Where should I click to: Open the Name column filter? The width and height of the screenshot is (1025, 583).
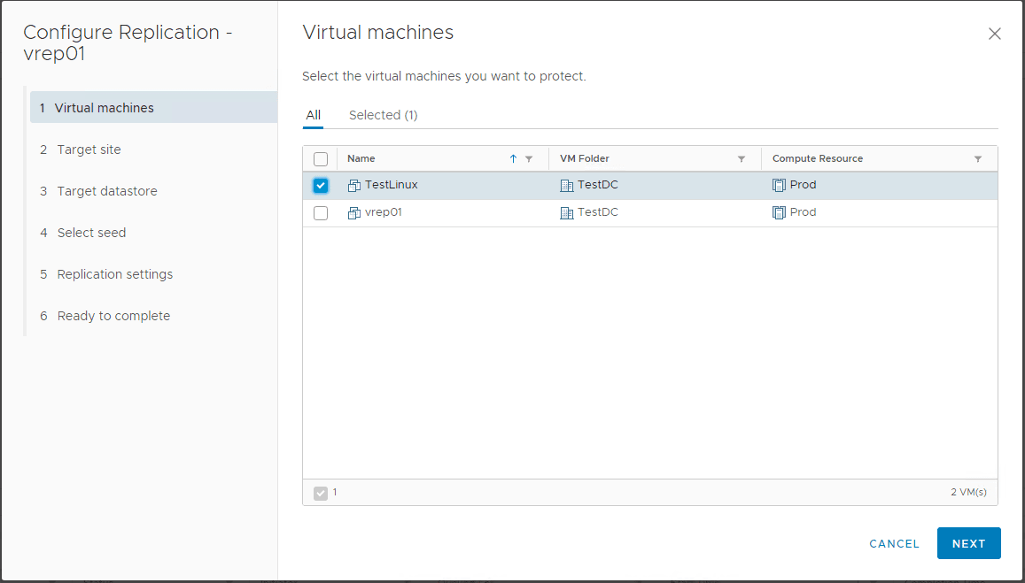click(529, 159)
